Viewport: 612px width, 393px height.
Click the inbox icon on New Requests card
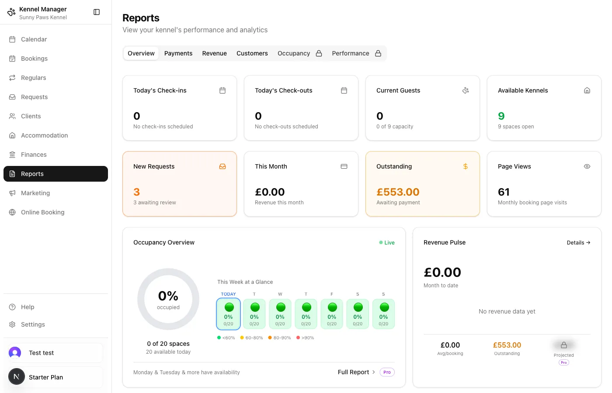click(x=223, y=166)
